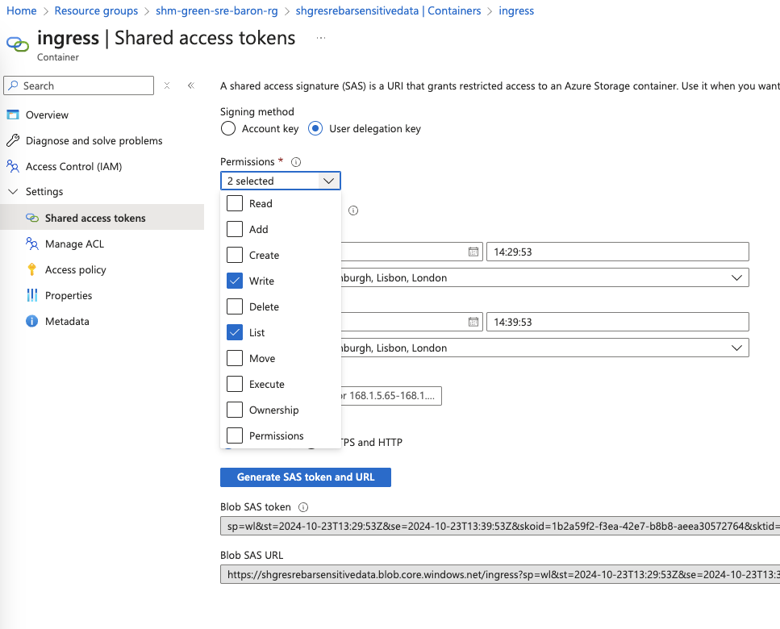Click Generate SAS token and URL
This screenshot has width=780, height=629.
point(306,477)
